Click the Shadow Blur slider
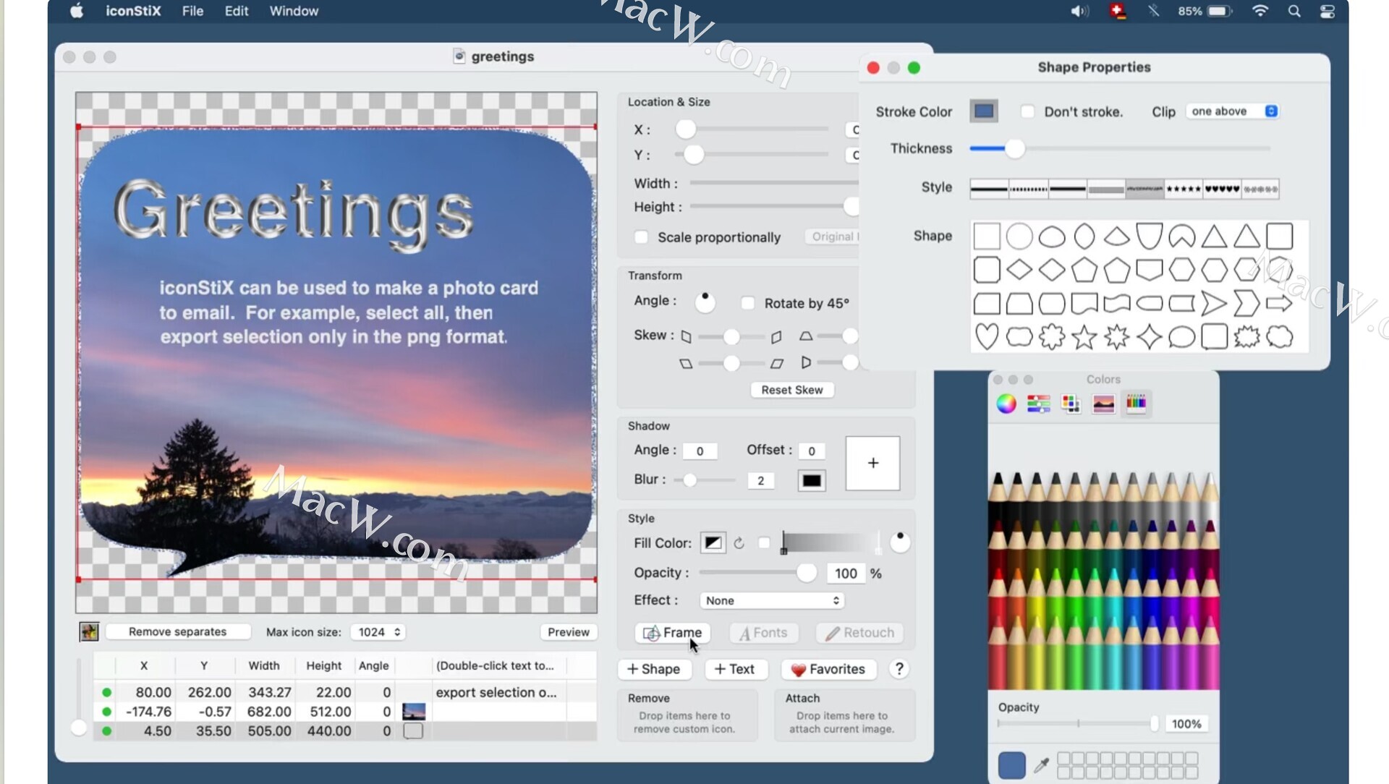Viewport: 1389px width, 784px height. [x=704, y=480]
